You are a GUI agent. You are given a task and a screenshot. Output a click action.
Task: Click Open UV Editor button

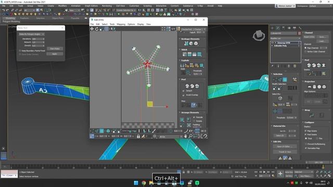[x=285, y=146]
